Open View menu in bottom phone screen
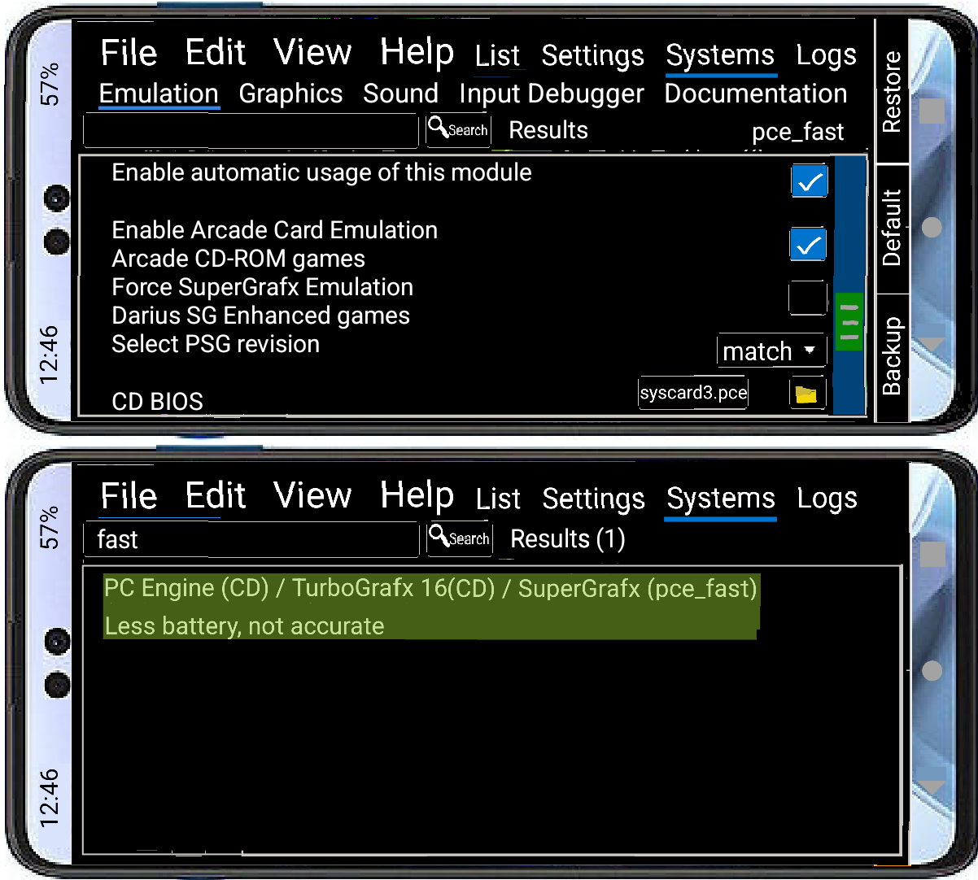 click(x=312, y=495)
